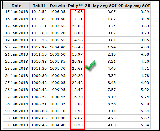Click Daily value -0.23
The image size is (160, 131).
77,125
